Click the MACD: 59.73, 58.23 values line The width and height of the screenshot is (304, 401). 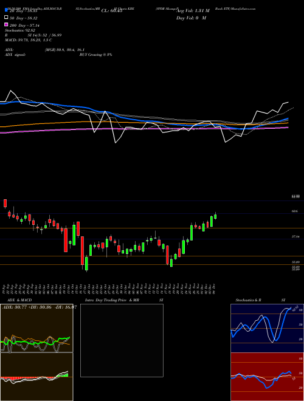pos(29,40)
